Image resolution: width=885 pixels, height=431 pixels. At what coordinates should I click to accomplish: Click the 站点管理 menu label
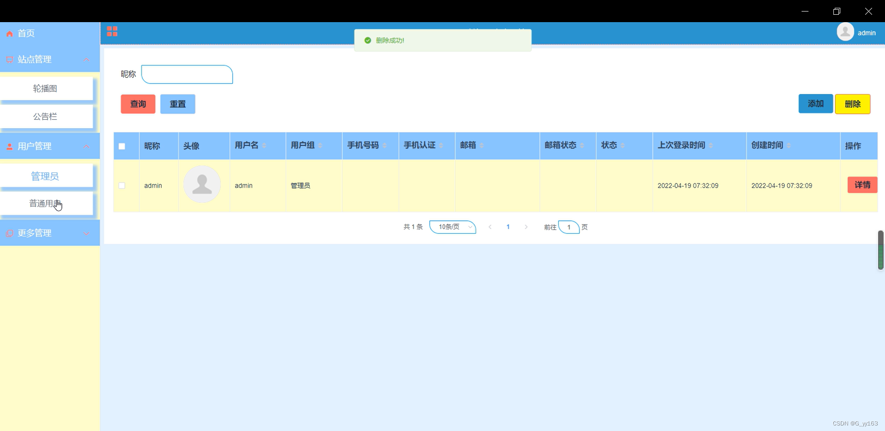[x=35, y=59]
